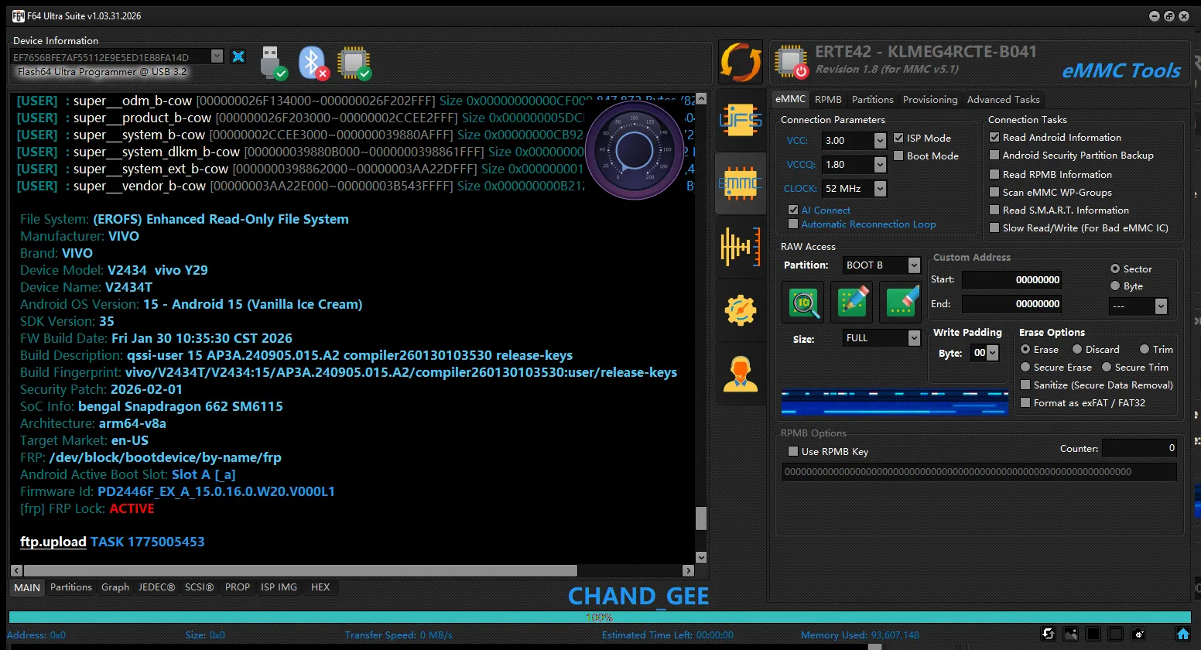Switch to the Provisioning tab
Image resolution: width=1201 pixels, height=650 pixels.
[x=929, y=99]
